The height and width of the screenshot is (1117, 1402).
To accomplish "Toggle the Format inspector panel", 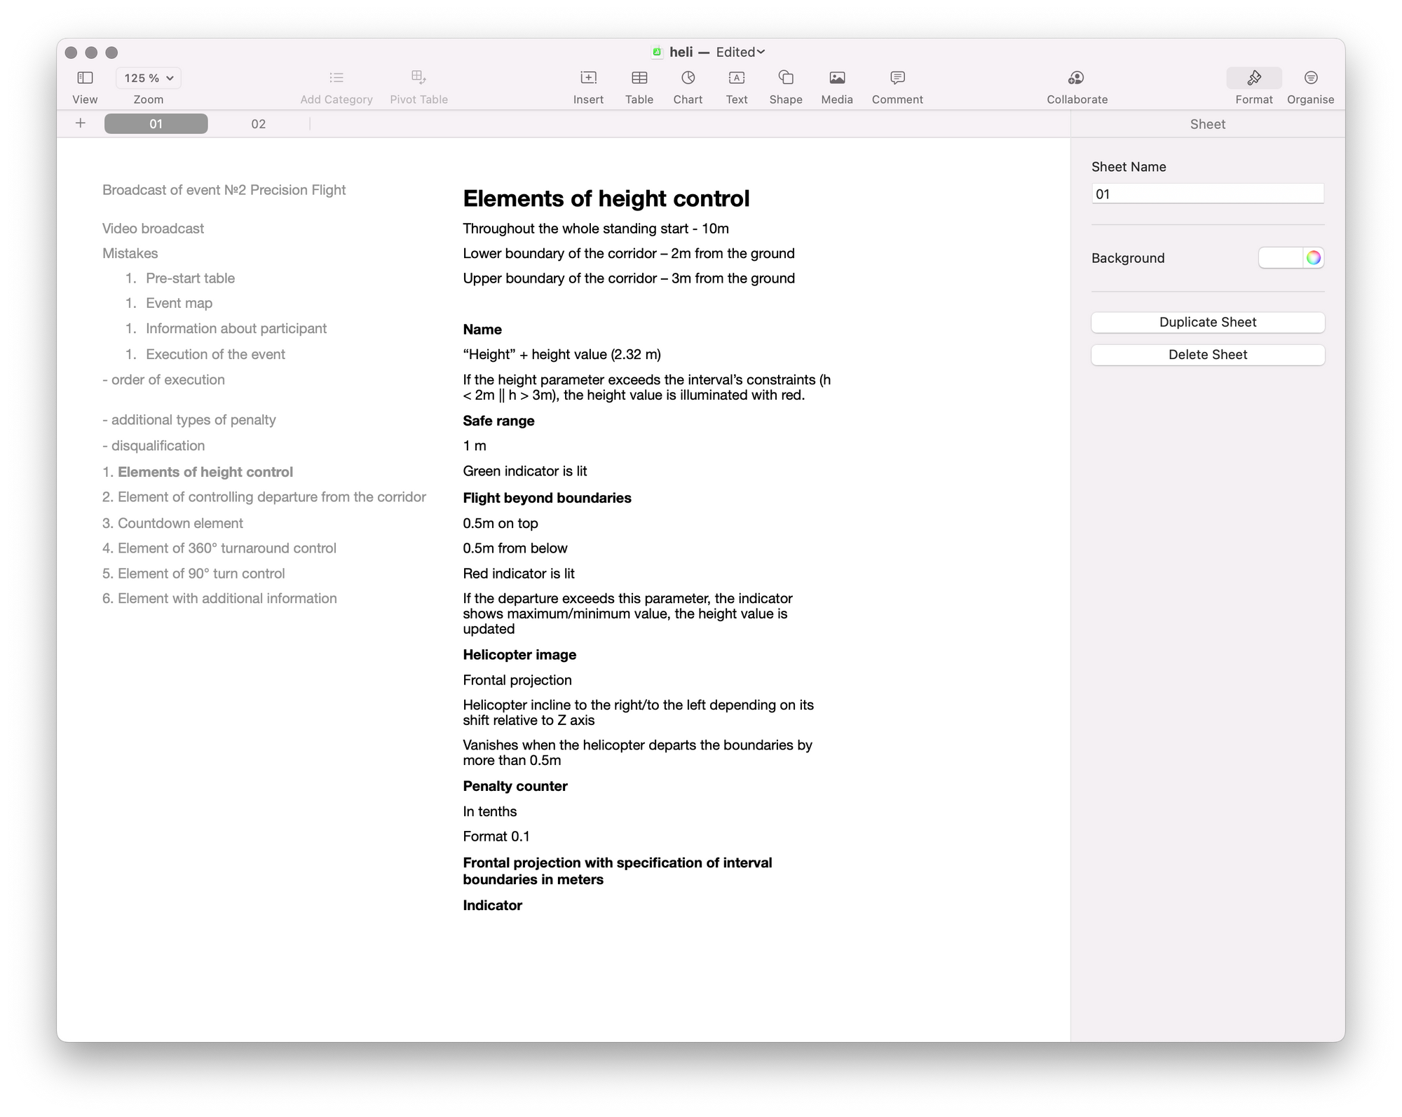I will (1253, 78).
